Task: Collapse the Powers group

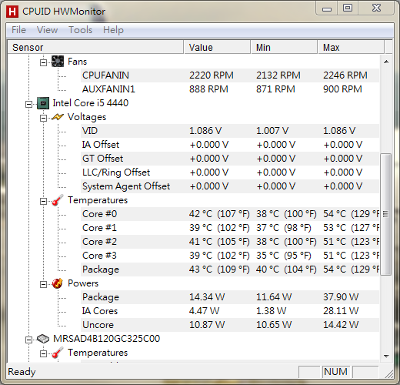Action: click(43, 284)
